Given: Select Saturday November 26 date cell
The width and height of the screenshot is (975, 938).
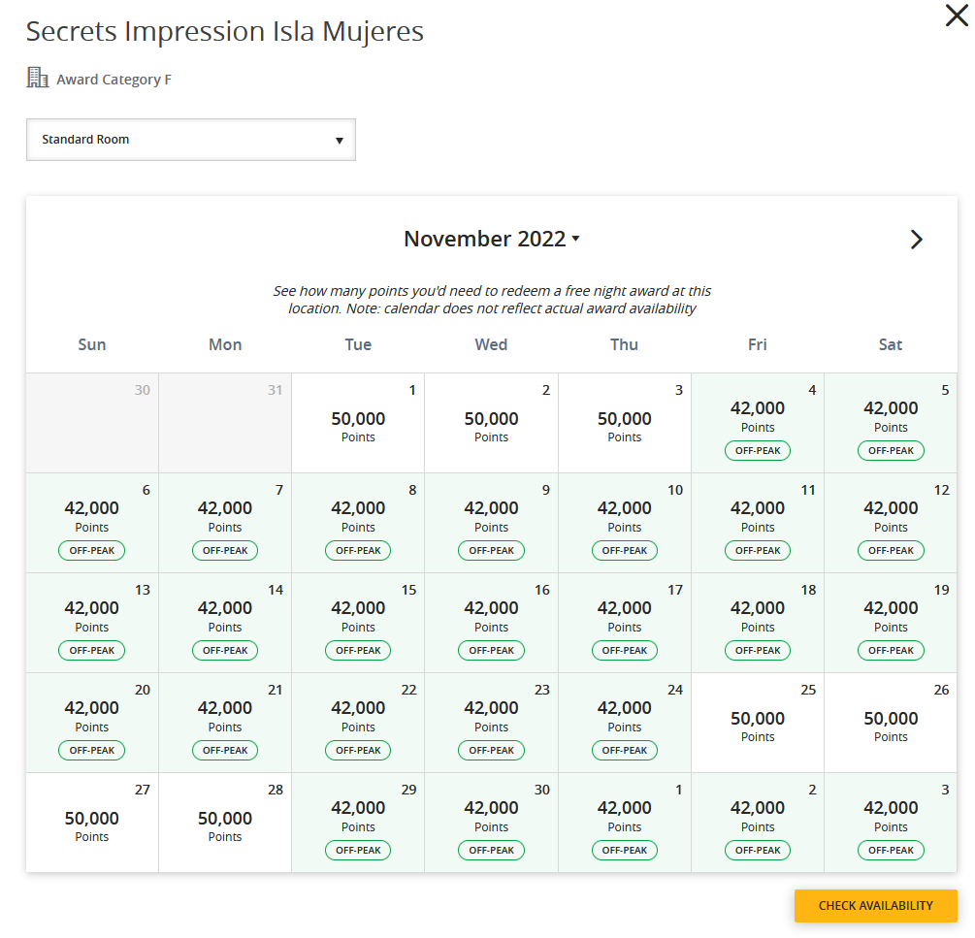Looking at the screenshot, I should point(891,723).
